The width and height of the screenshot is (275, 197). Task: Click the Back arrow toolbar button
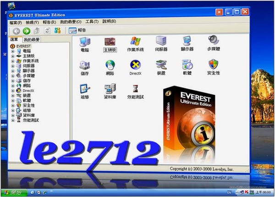pos(16,31)
